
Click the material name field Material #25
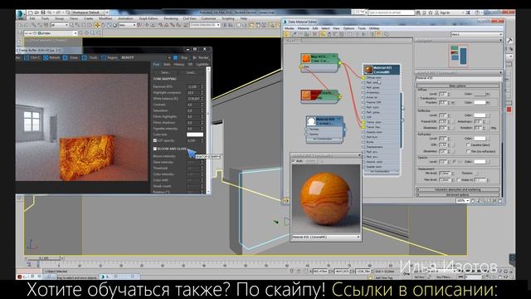[458, 78]
